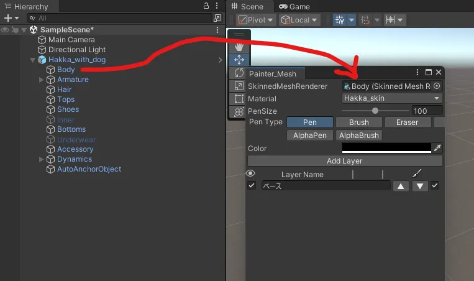The height and width of the screenshot is (281, 474).
Task: Open SampleScene options kebab menu
Action: (217, 30)
